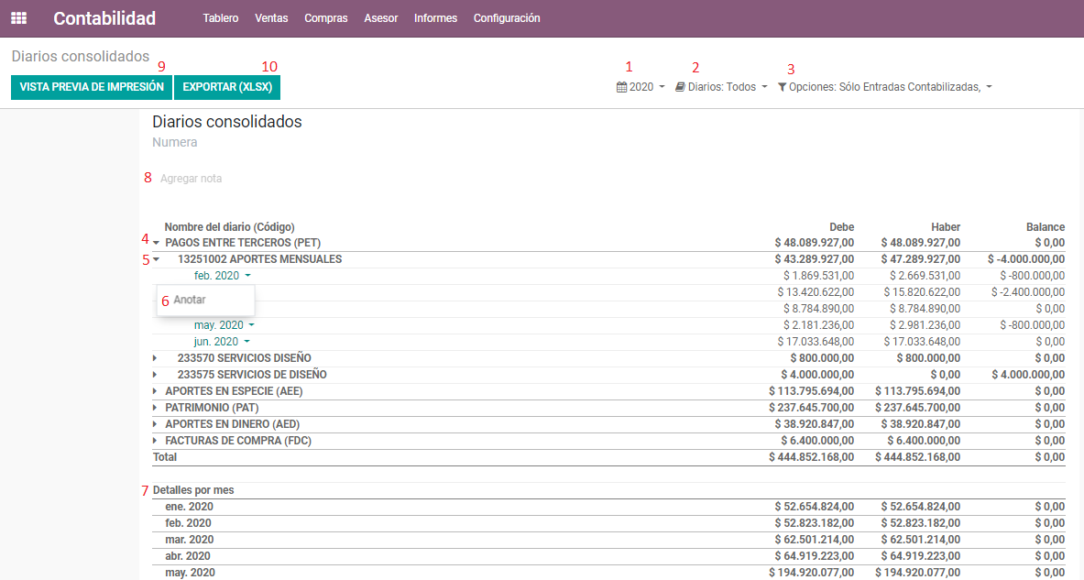Click the mar. 2020 monthly detail row

(x=608, y=540)
